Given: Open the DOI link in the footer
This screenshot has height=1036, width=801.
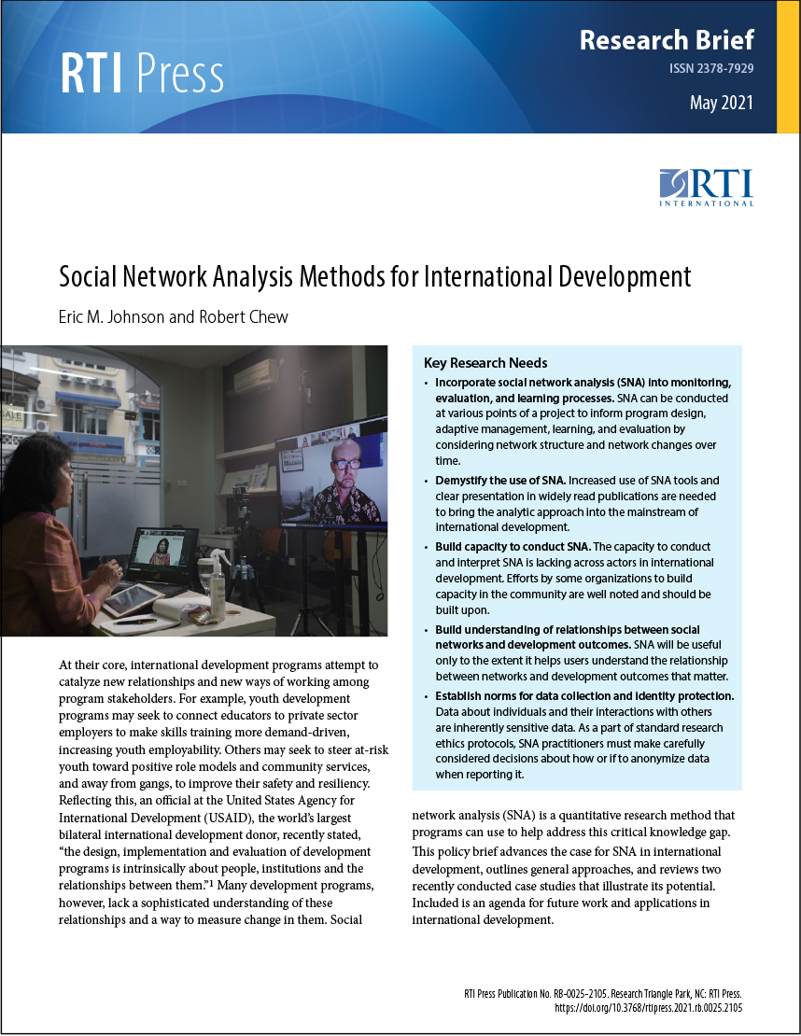Looking at the screenshot, I should 634,1008.
